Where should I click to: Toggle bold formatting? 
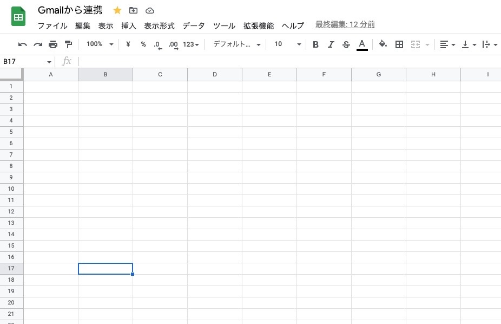315,44
